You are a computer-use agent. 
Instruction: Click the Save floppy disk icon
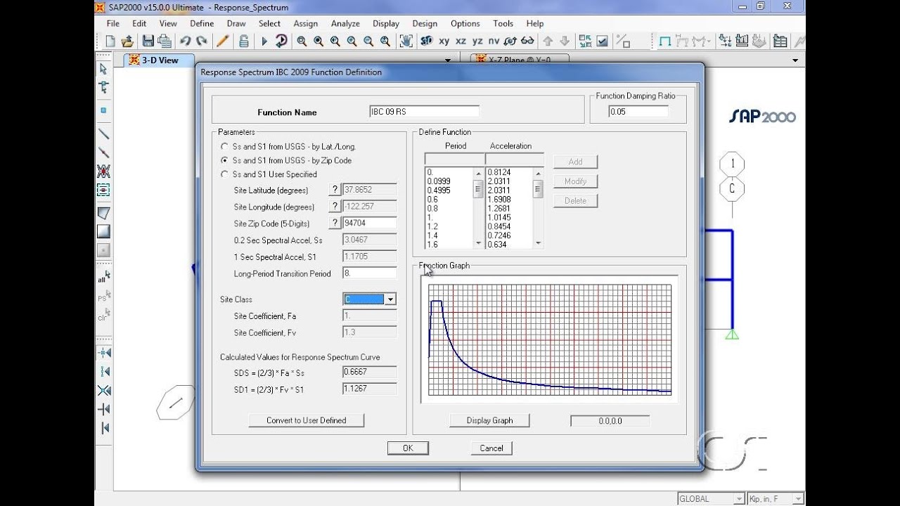click(x=148, y=41)
